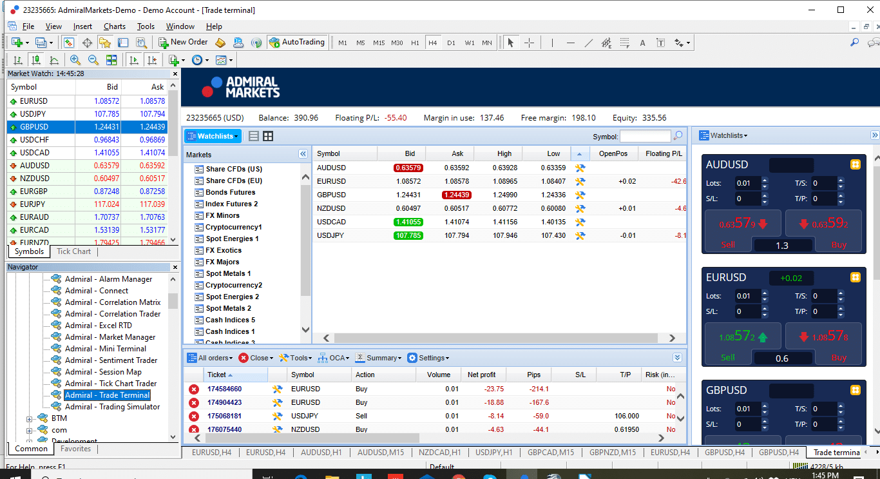Viewport: 880px width, 479px height.
Task: Switch timeframe to H1
Action: coord(415,43)
